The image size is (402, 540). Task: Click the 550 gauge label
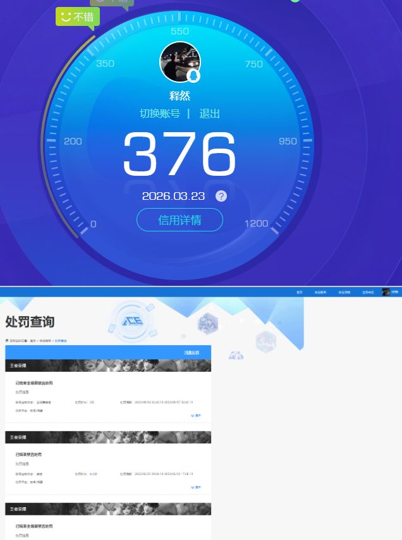180,31
